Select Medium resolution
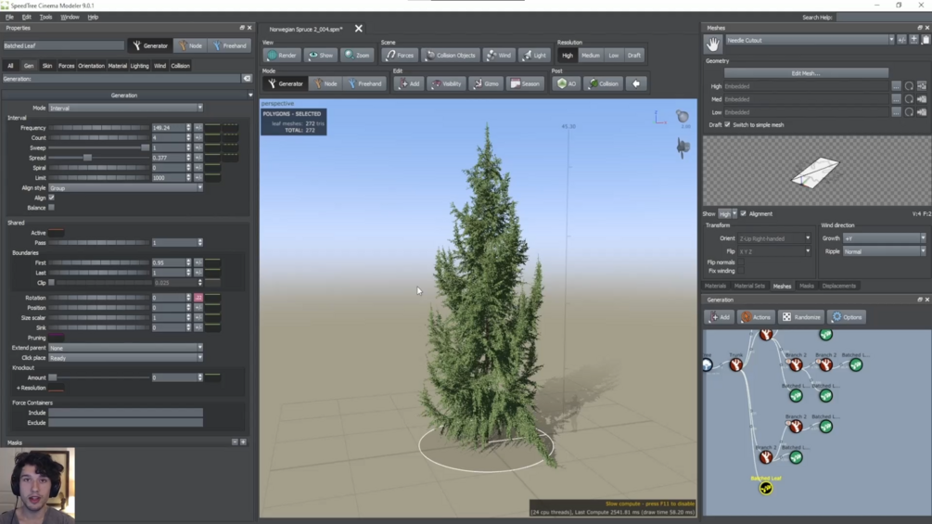This screenshot has height=524, width=932. (590, 56)
